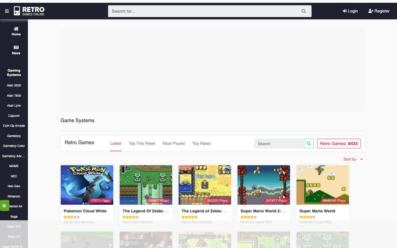Screen dimensions: 397x248
Task: Click the Retro Games: 8433 button
Action: 339,144
